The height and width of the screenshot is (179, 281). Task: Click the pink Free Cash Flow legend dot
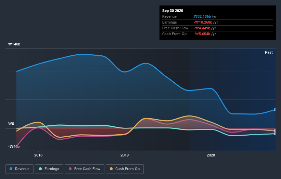[x=70, y=169]
